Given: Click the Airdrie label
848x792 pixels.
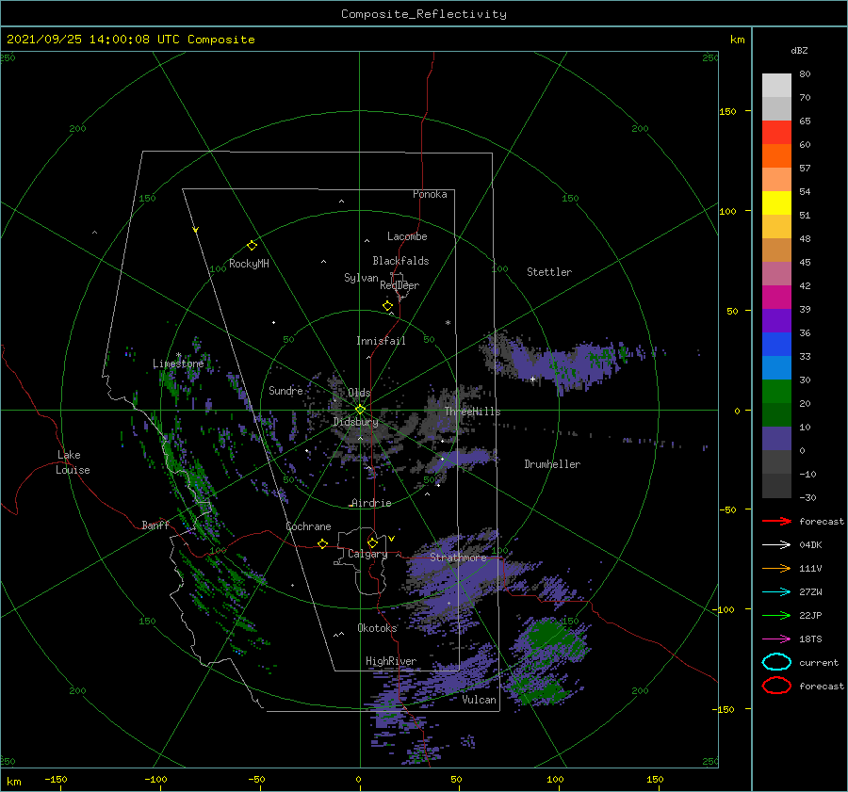Looking at the screenshot, I should coord(371,503).
